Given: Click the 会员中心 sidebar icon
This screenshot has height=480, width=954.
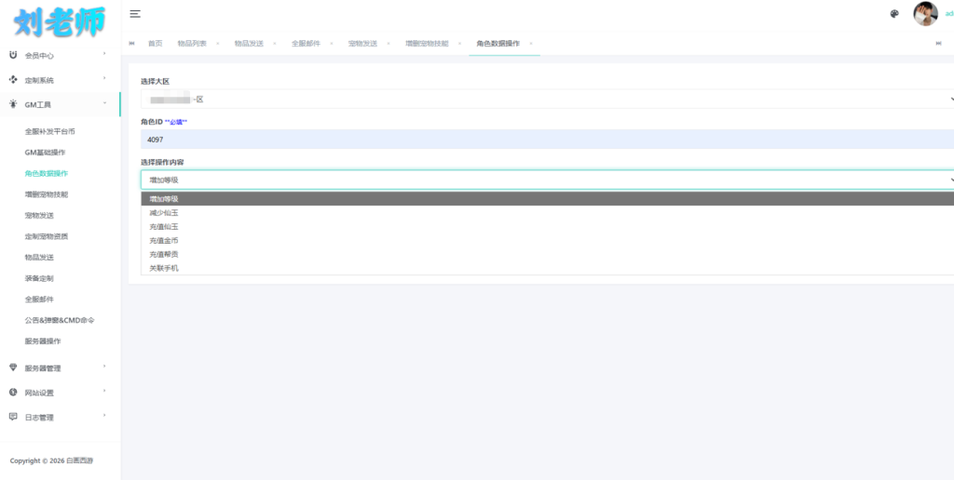Looking at the screenshot, I should pos(13,55).
